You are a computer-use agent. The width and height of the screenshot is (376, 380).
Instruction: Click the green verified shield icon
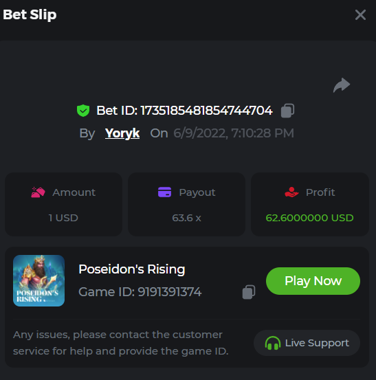coord(83,111)
